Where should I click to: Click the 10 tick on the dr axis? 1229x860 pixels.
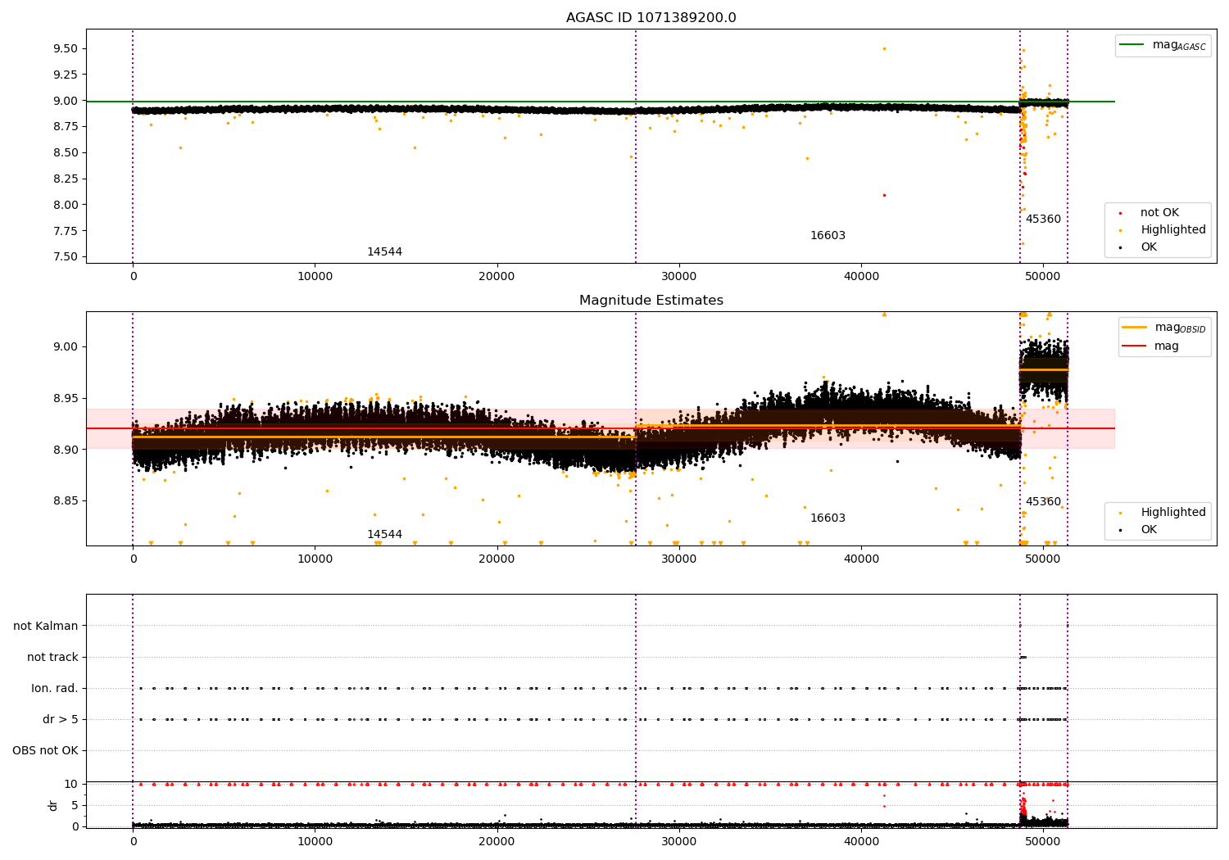click(71, 785)
